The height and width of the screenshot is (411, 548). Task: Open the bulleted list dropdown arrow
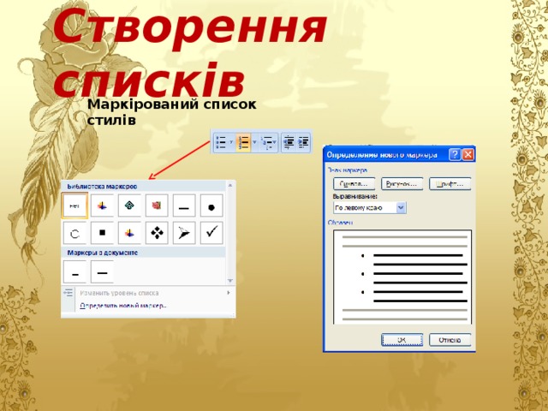click(231, 142)
